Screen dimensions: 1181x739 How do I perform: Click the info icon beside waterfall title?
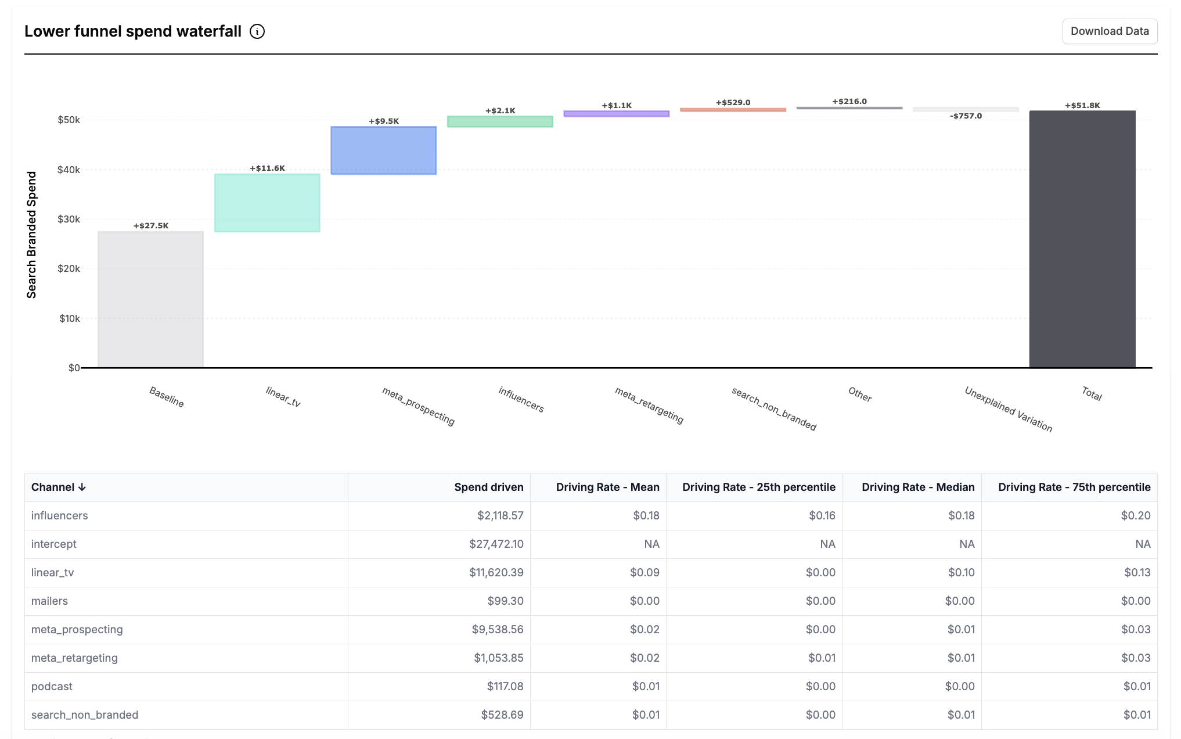tap(257, 31)
